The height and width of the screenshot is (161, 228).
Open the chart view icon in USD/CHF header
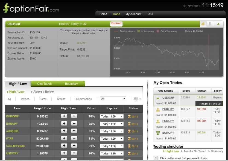(x=203, y=24)
